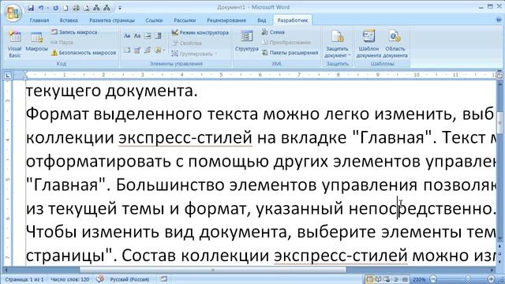Image resolution: width=505 pixels, height=284 pixels.
Task: Open the Visual Basic editor
Action: click(x=14, y=43)
